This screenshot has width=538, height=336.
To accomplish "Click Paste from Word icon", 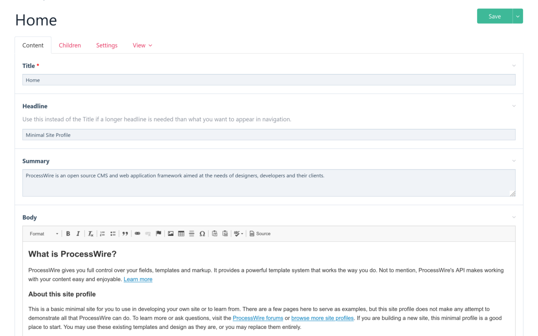I will coord(225,234).
